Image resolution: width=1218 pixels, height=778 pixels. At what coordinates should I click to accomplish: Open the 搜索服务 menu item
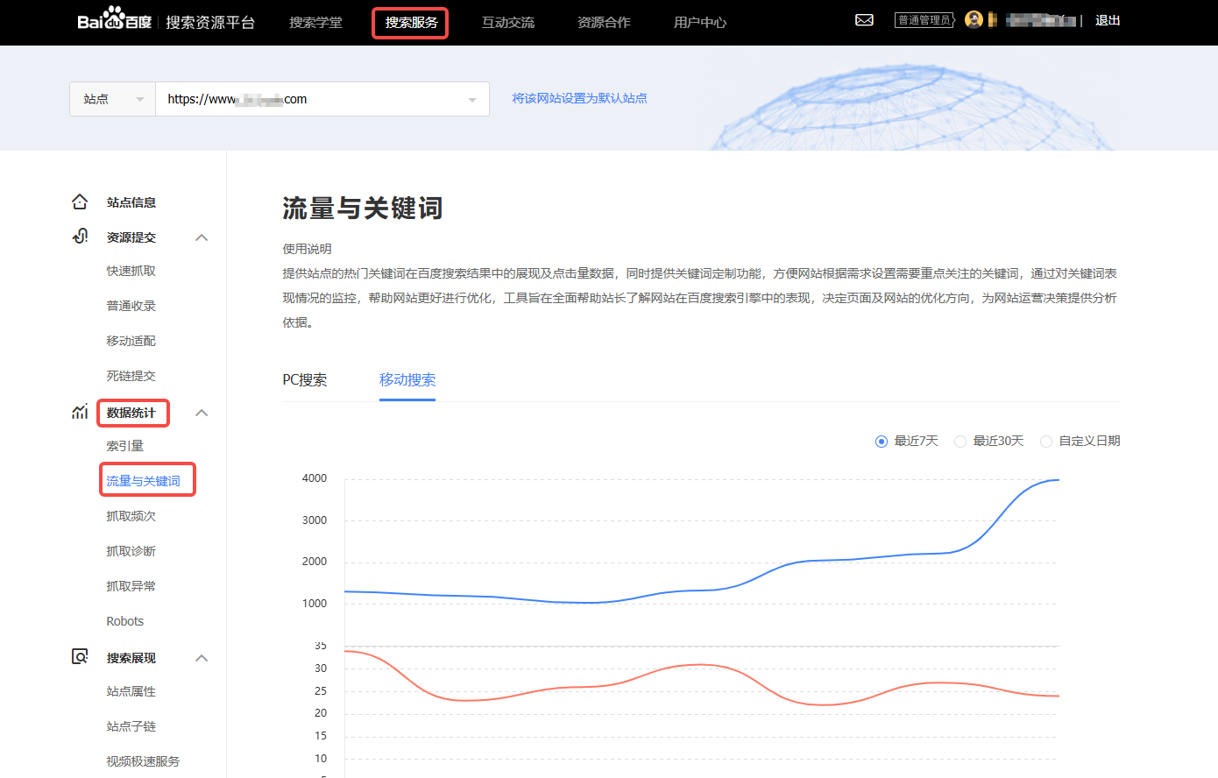coord(409,22)
